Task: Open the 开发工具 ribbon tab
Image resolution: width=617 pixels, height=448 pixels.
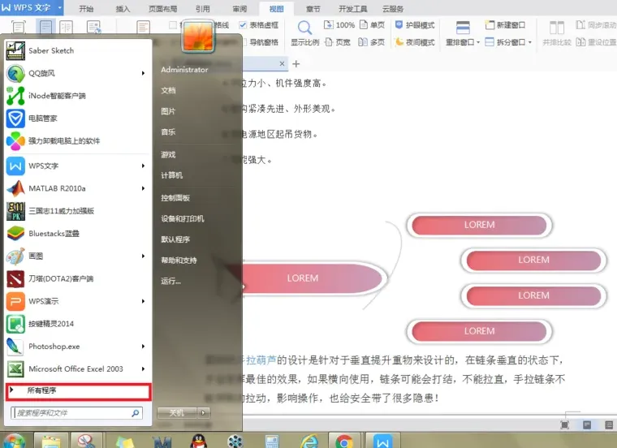Action: (353, 9)
